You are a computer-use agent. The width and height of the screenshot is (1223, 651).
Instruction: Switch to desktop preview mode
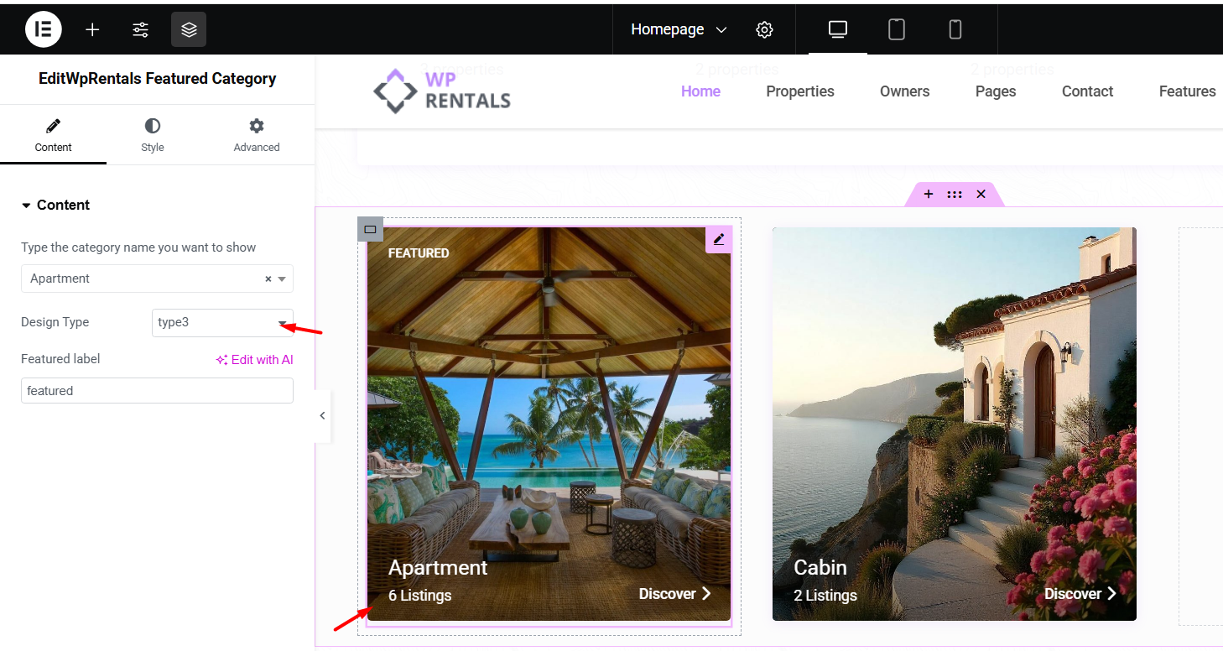point(837,29)
